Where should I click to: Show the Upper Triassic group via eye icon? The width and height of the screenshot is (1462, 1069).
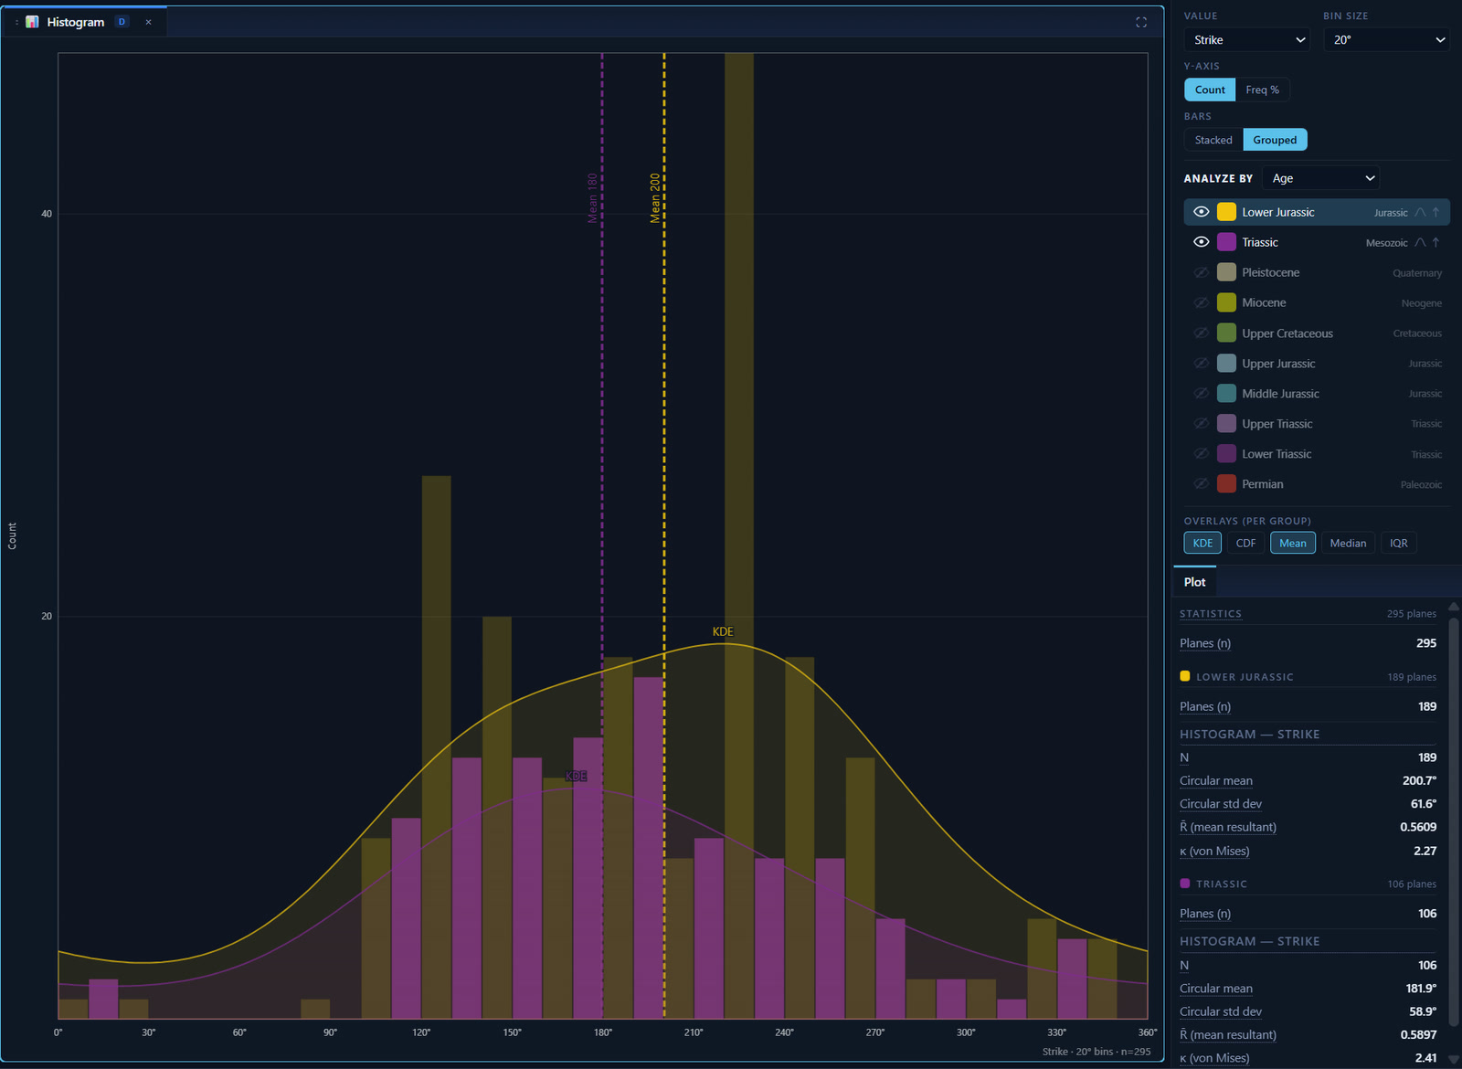pyautogui.click(x=1202, y=423)
